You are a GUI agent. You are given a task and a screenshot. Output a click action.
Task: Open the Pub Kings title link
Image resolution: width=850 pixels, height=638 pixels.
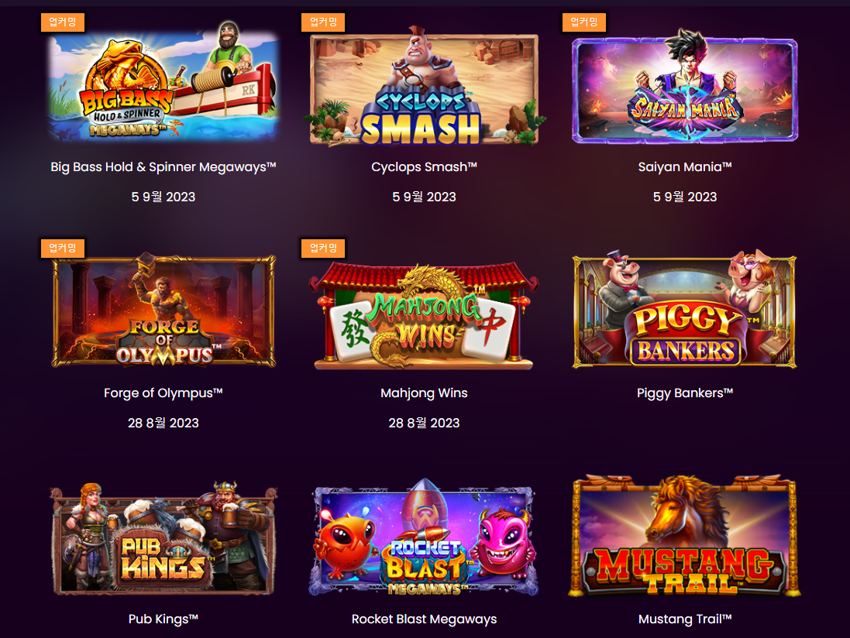pyautogui.click(x=163, y=619)
